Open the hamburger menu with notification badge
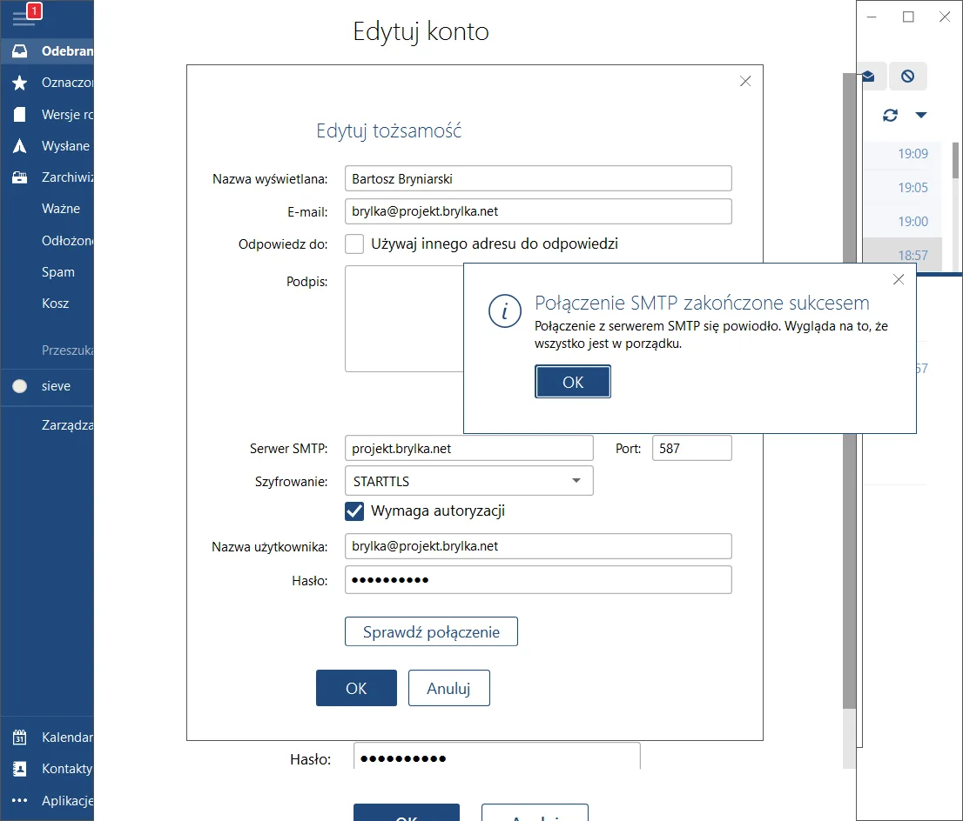The image size is (963, 821). coord(23,17)
